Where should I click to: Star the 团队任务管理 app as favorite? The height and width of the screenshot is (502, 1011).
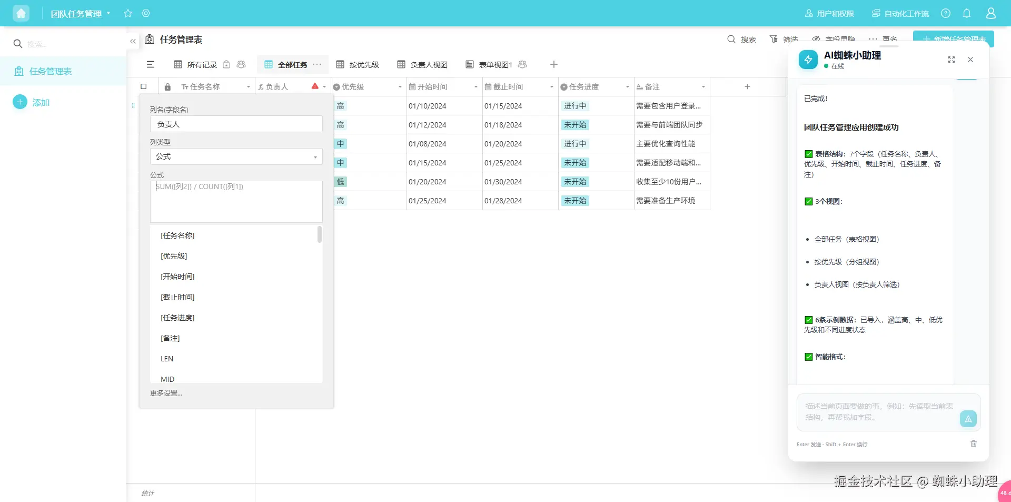pos(128,13)
